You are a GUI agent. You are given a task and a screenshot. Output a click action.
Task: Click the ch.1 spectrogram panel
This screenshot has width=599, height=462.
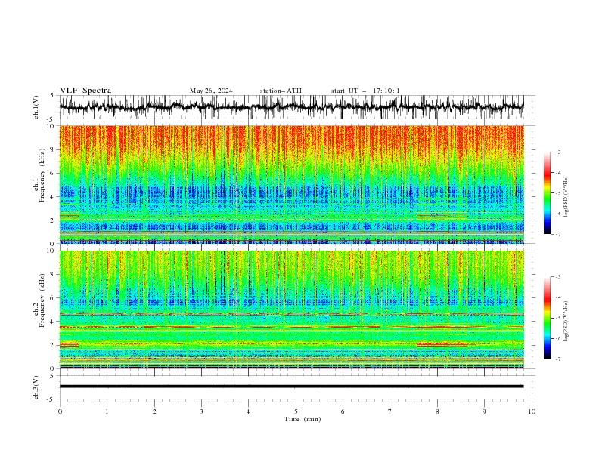pyautogui.click(x=291, y=184)
